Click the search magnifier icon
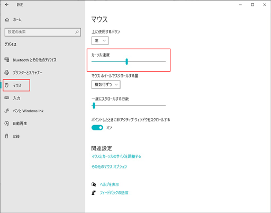 click(77, 32)
